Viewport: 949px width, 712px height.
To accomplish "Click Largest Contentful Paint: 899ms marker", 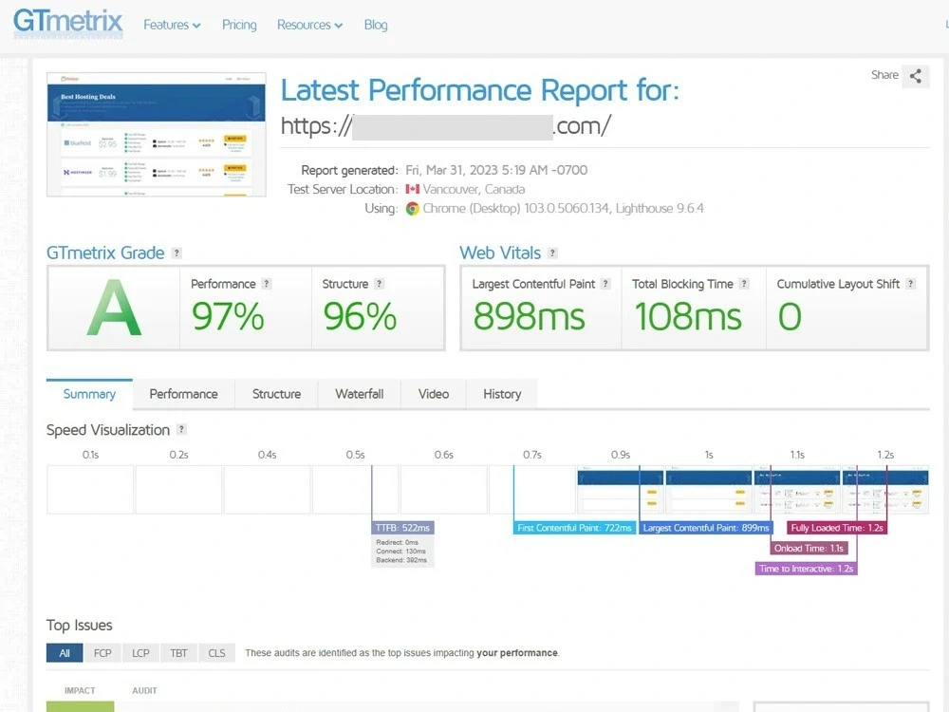I will click(706, 528).
